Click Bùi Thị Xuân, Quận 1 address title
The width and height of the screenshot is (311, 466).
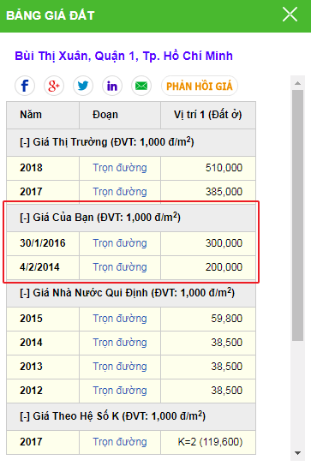point(123,57)
